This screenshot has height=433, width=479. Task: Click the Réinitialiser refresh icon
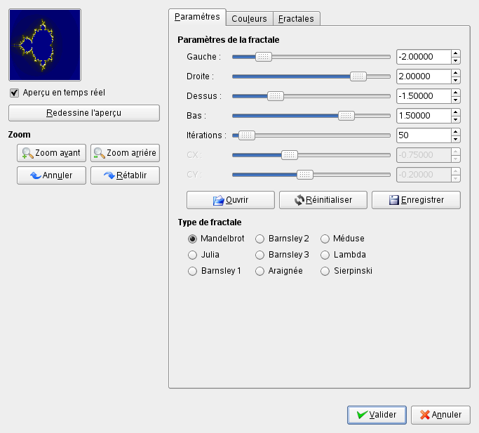pos(299,200)
